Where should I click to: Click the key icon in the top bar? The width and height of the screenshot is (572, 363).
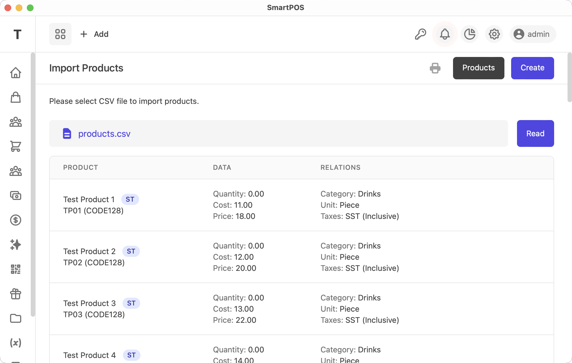(x=421, y=34)
